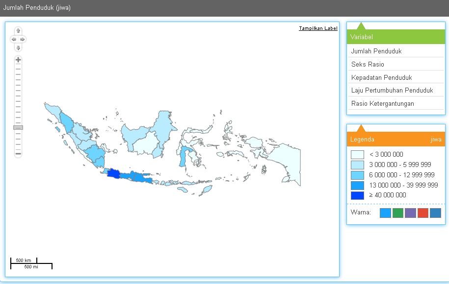The image size is (449, 284).
Task: Pan the map up with the arrow
Action: (18, 30)
